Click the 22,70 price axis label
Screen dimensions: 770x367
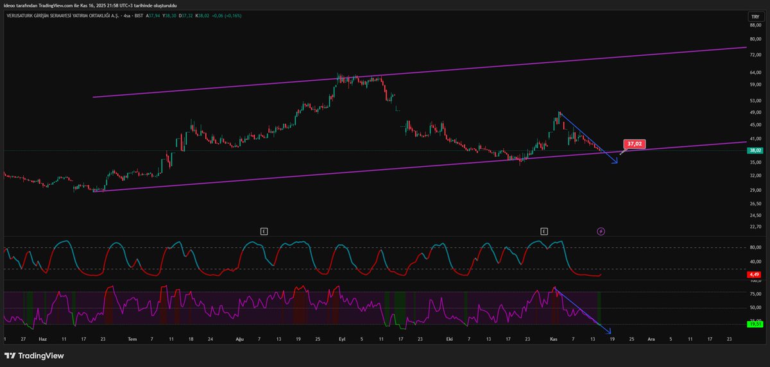(755, 226)
